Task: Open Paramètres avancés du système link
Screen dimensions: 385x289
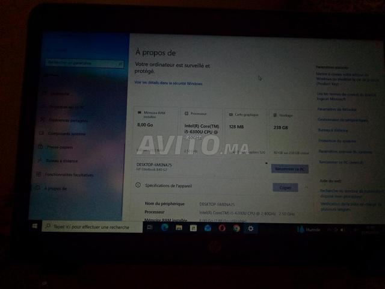Action: point(345,152)
